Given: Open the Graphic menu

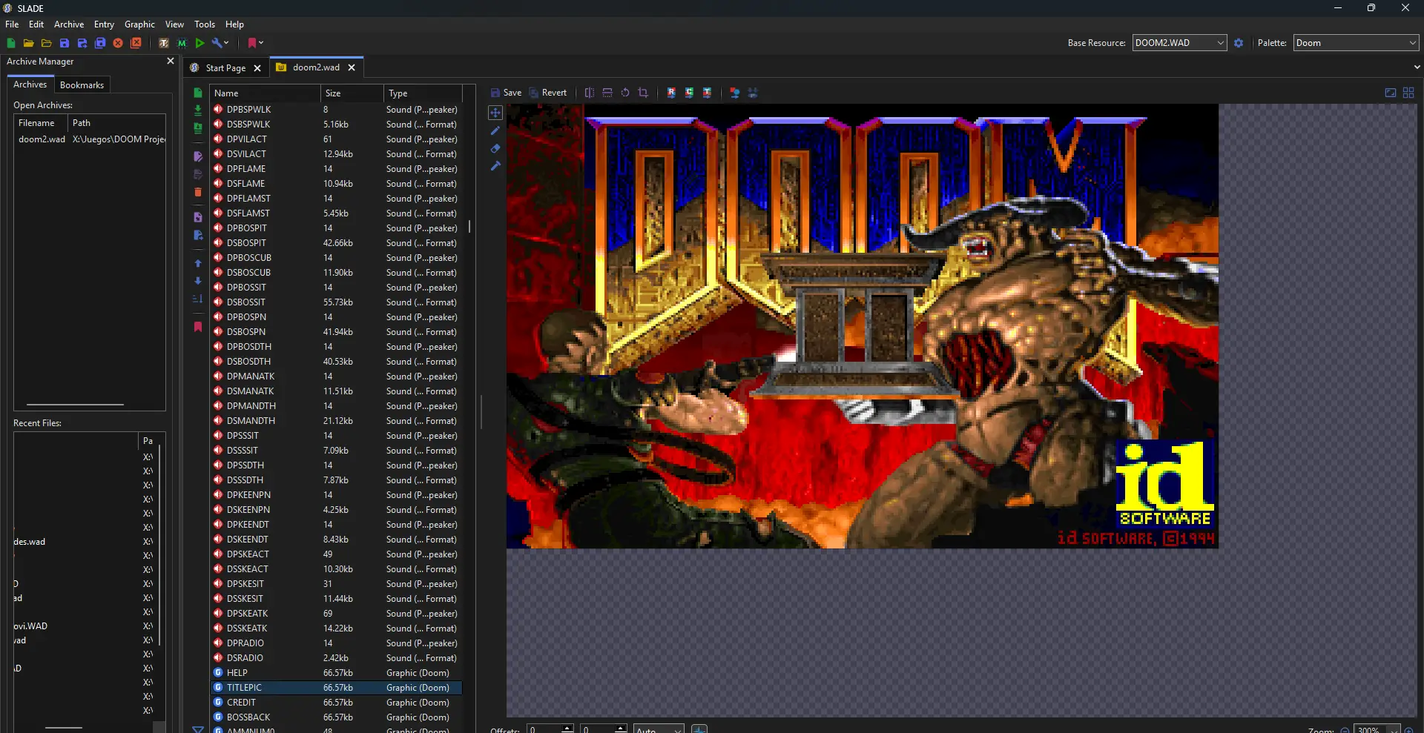Looking at the screenshot, I should point(139,24).
